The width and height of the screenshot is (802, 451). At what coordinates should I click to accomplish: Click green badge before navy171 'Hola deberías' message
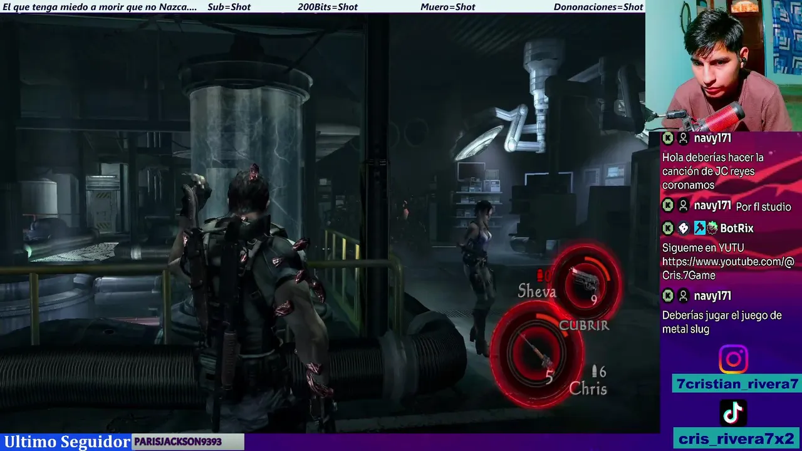[x=668, y=138]
